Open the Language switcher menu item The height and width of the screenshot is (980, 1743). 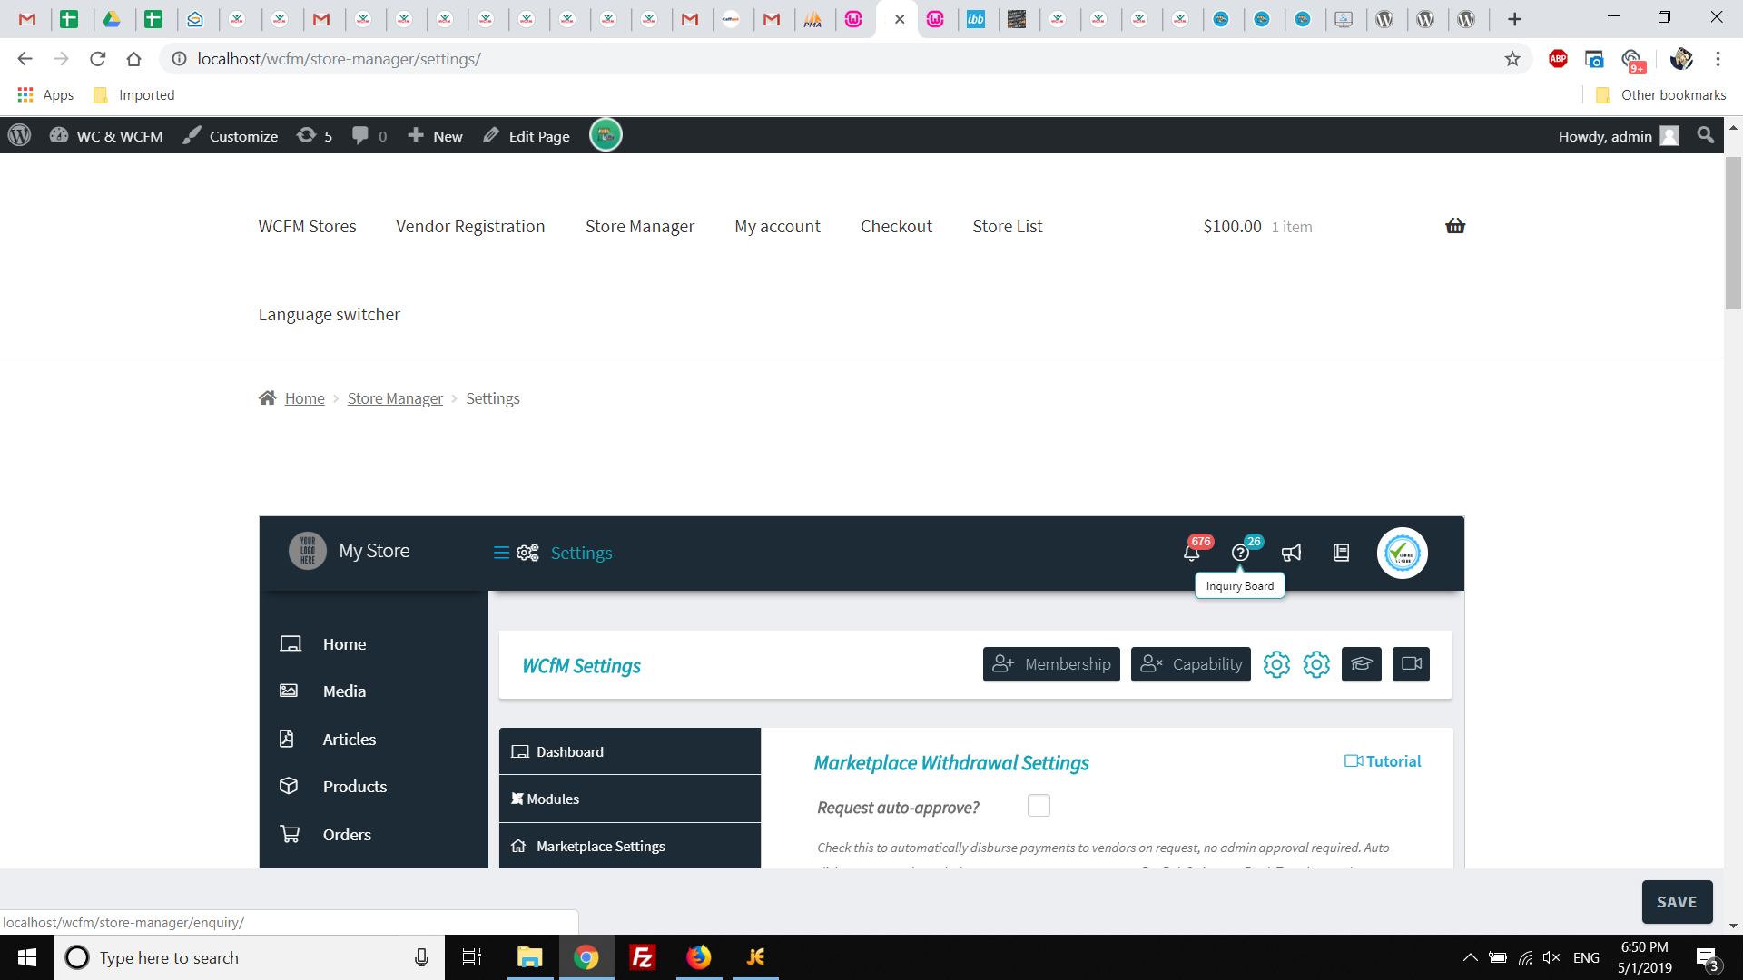pyautogui.click(x=329, y=314)
